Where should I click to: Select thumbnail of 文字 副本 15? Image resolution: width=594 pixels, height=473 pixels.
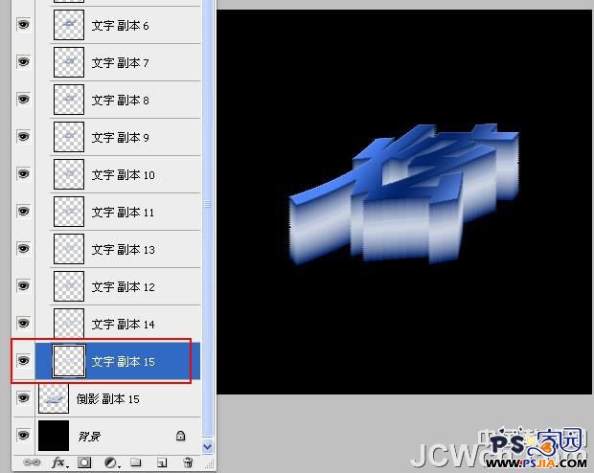point(69,361)
